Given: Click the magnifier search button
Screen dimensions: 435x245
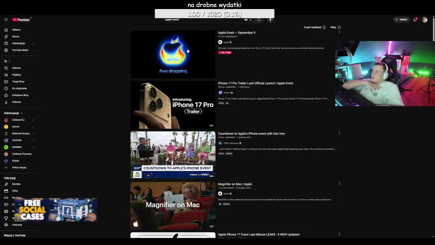Looking at the screenshot, I should coord(259,20).
